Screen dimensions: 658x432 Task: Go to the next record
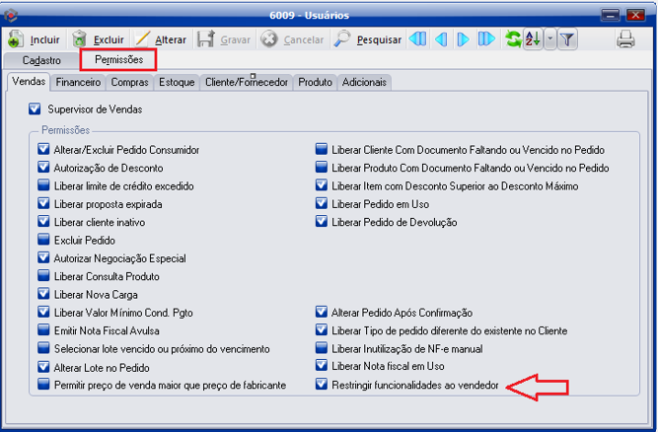pyautogui.click(x=463, y=39)
